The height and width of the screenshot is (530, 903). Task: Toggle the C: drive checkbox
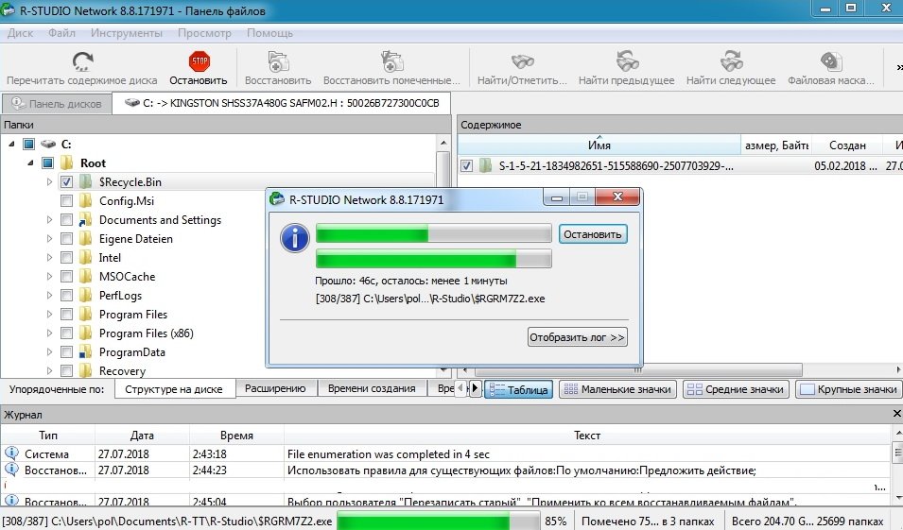click(x=28, y=144)
